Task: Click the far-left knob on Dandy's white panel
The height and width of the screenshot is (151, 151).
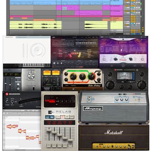Action: click(104, 59)
